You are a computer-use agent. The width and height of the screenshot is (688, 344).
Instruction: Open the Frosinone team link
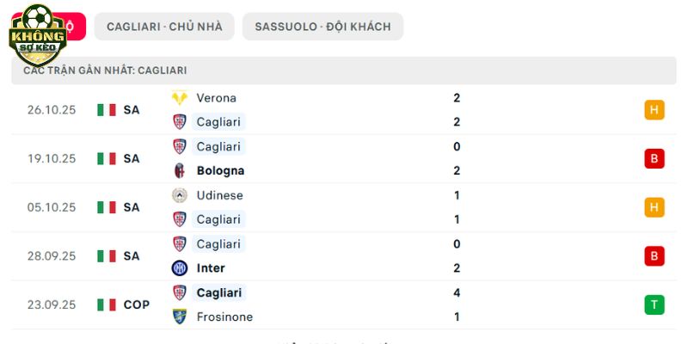224,316
